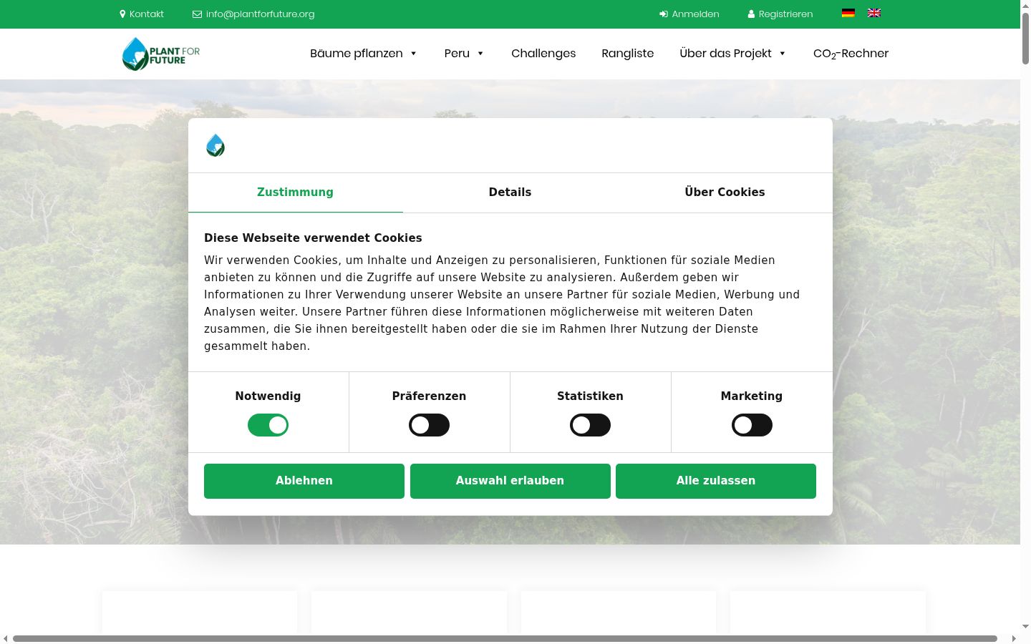Select the Zustimmung tab
The image size is (1031, 644).
click(295, 192)
